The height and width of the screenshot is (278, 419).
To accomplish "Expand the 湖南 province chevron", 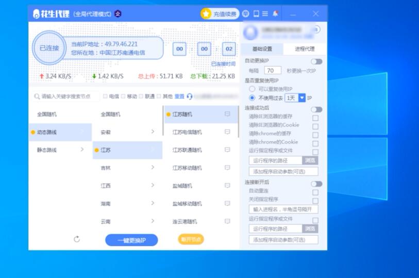I will coord(153,203).
